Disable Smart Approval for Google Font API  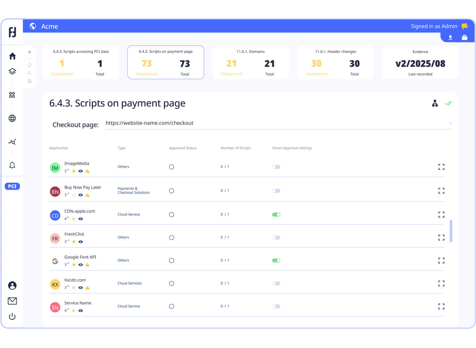(276, 260)
